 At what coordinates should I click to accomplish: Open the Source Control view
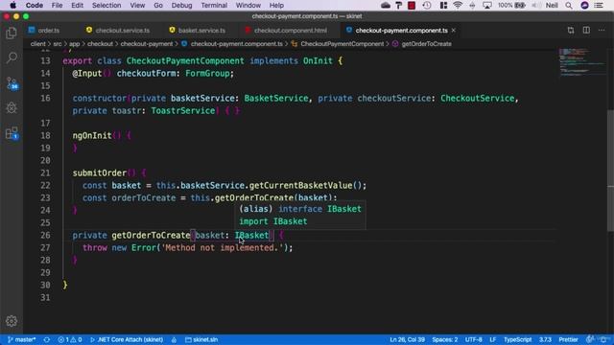coord(12,83)
